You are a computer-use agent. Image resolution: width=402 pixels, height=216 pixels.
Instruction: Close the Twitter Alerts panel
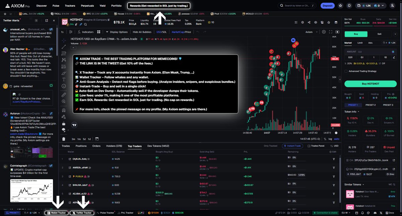[54, 20]
